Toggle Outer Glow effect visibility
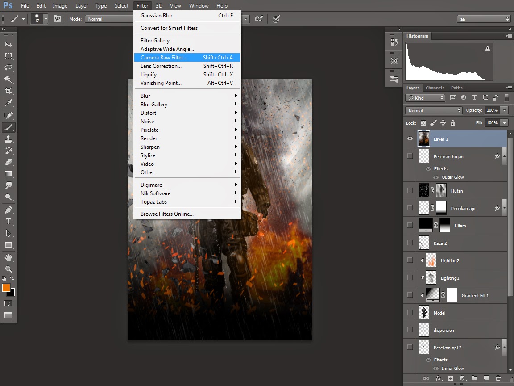The height and width of the screenshot is (386, 514). tap(436, 177)
